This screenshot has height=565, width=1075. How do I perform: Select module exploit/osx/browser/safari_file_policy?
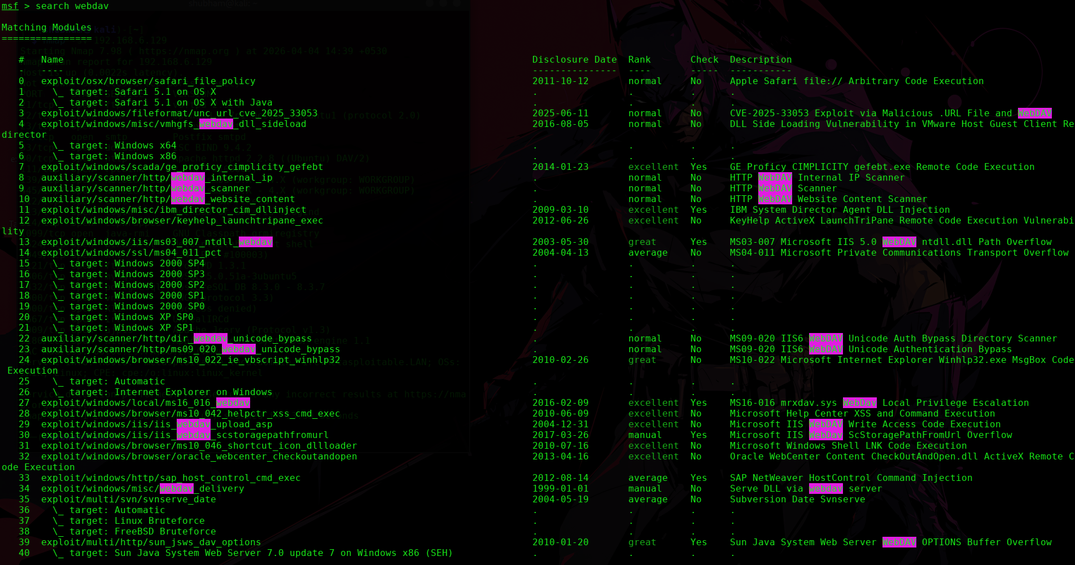click(x=148, y=81)
